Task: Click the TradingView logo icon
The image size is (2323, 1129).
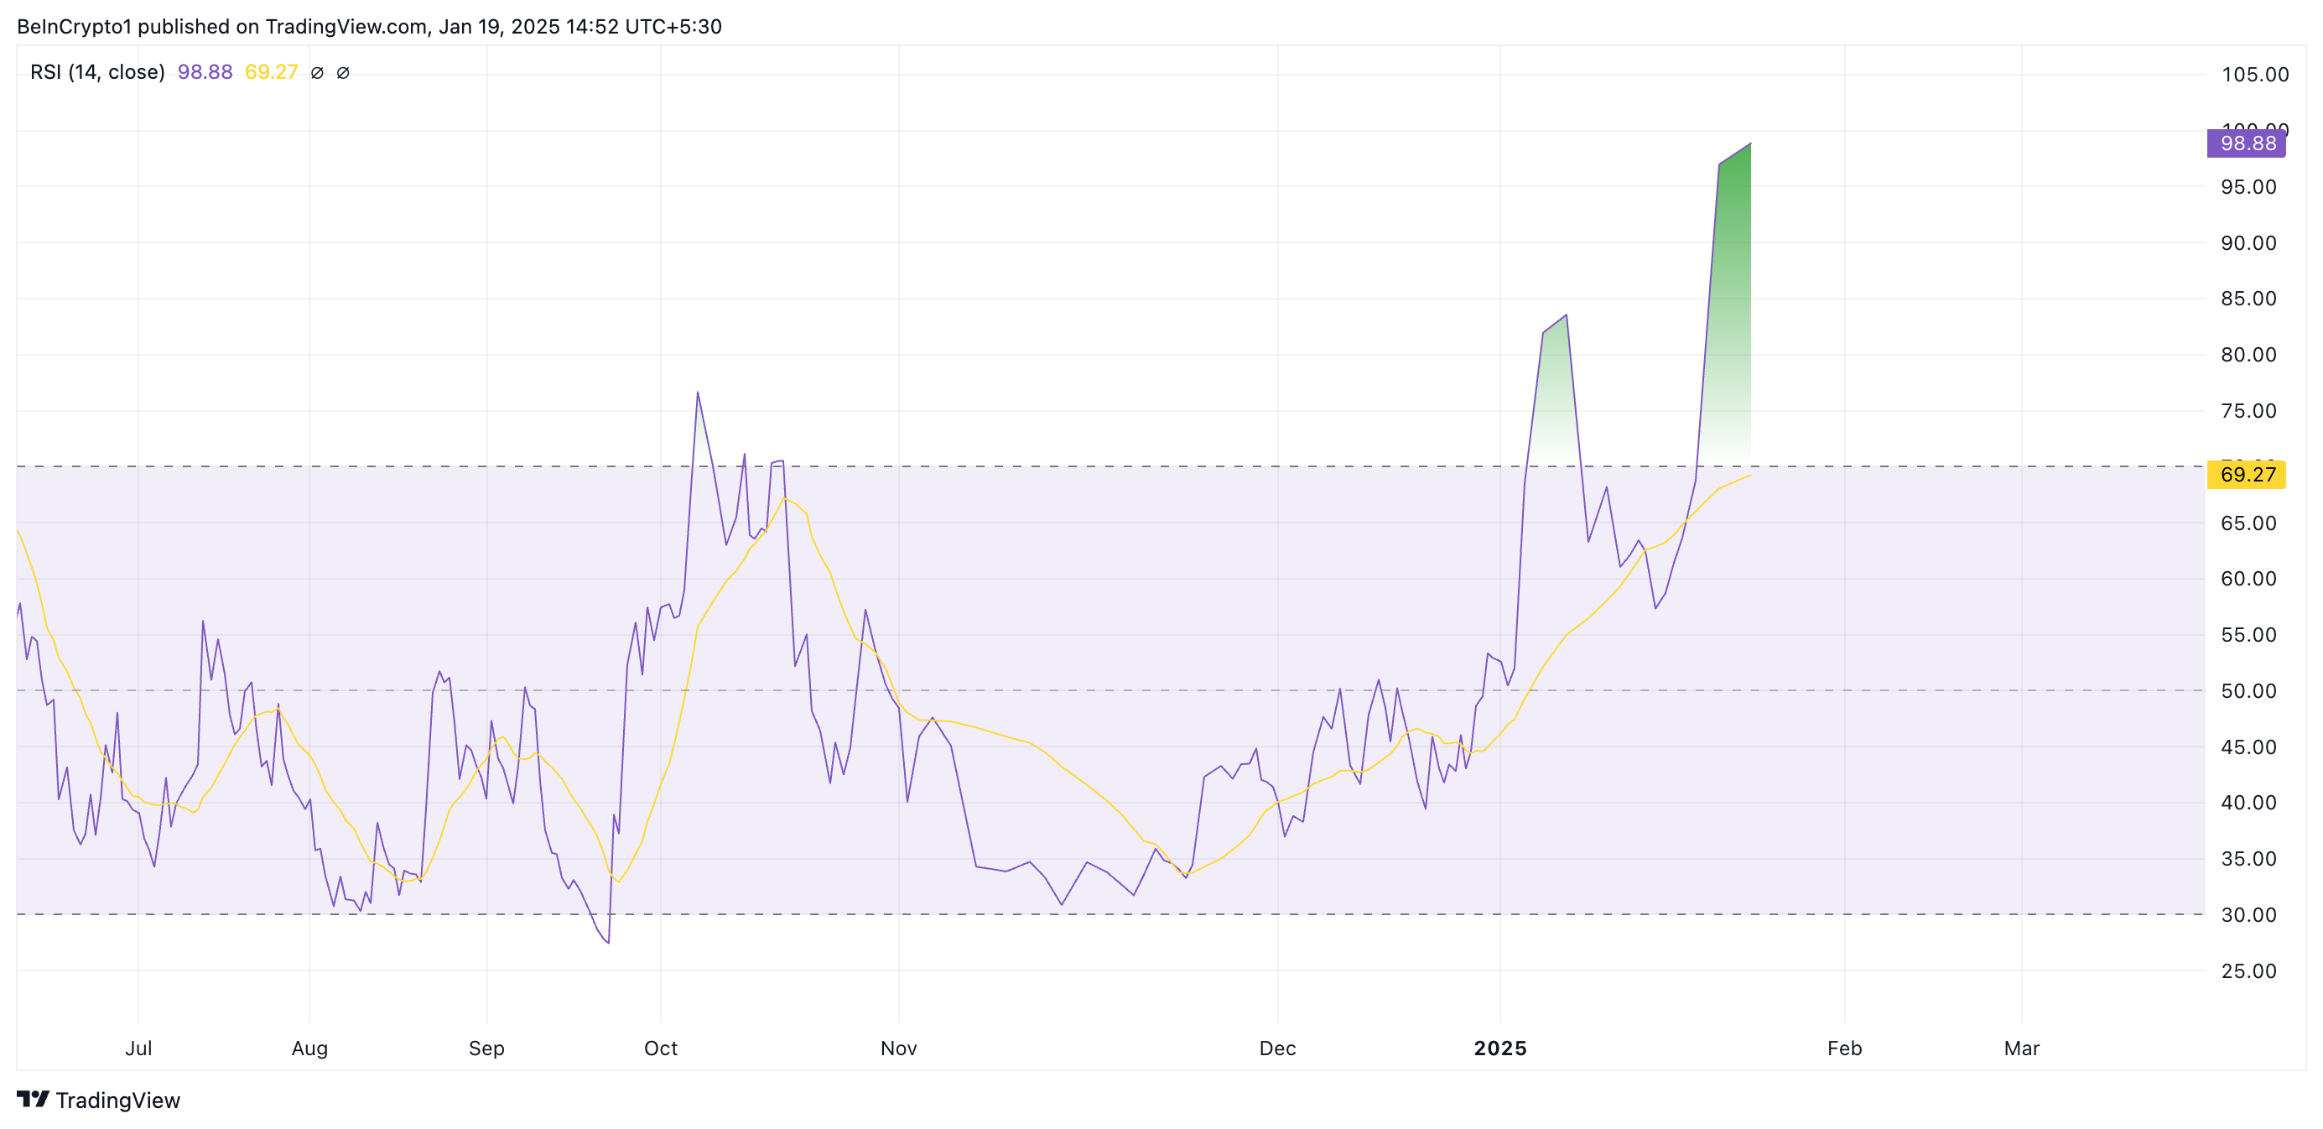Action: click(33, 1098)
